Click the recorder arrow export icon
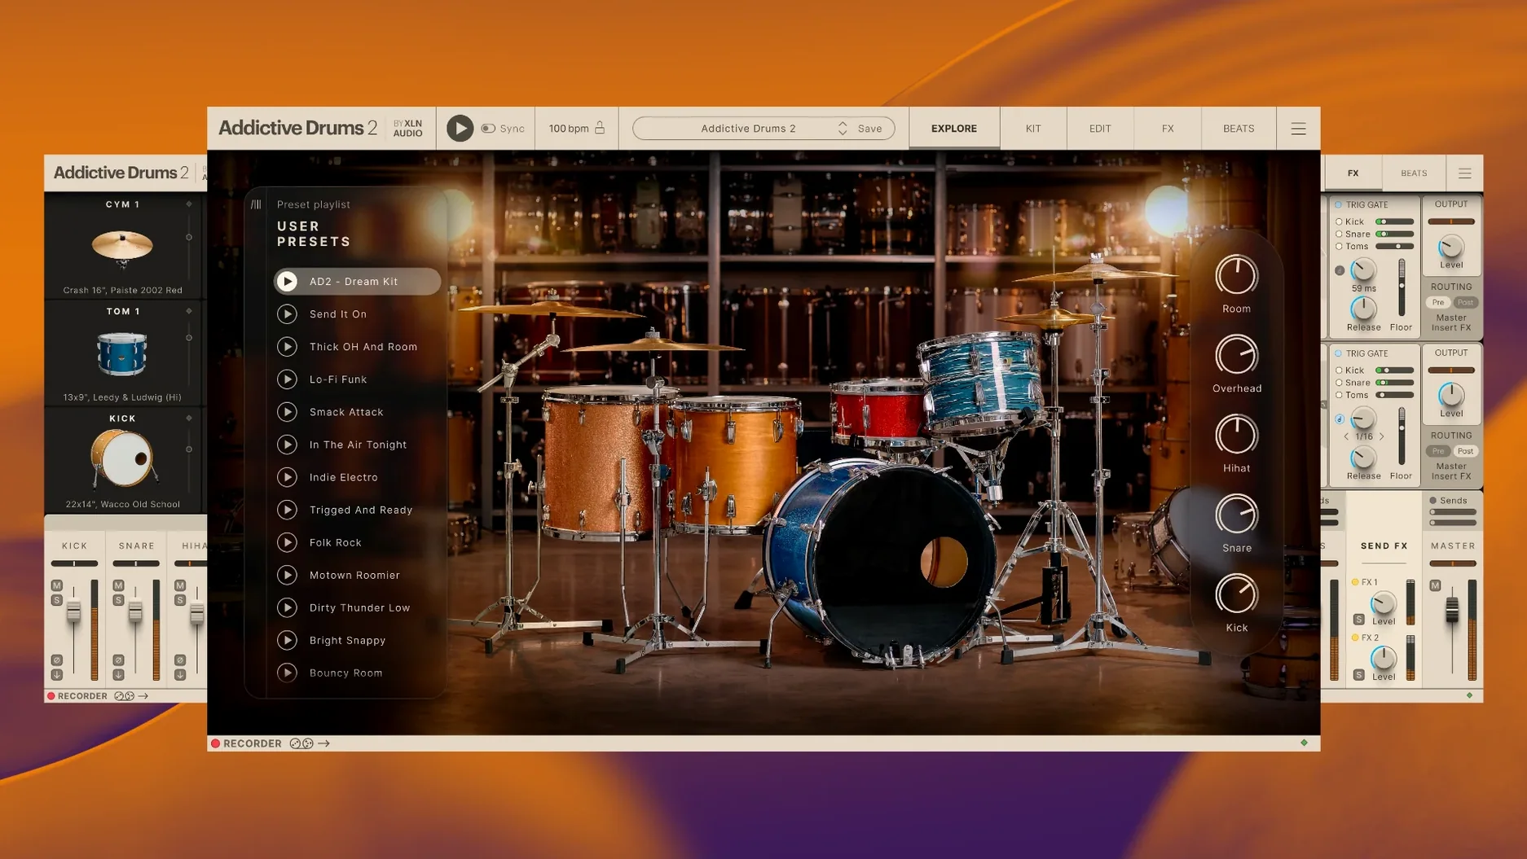The width and height of the screenshot is (1527, 859). [323, 743]
